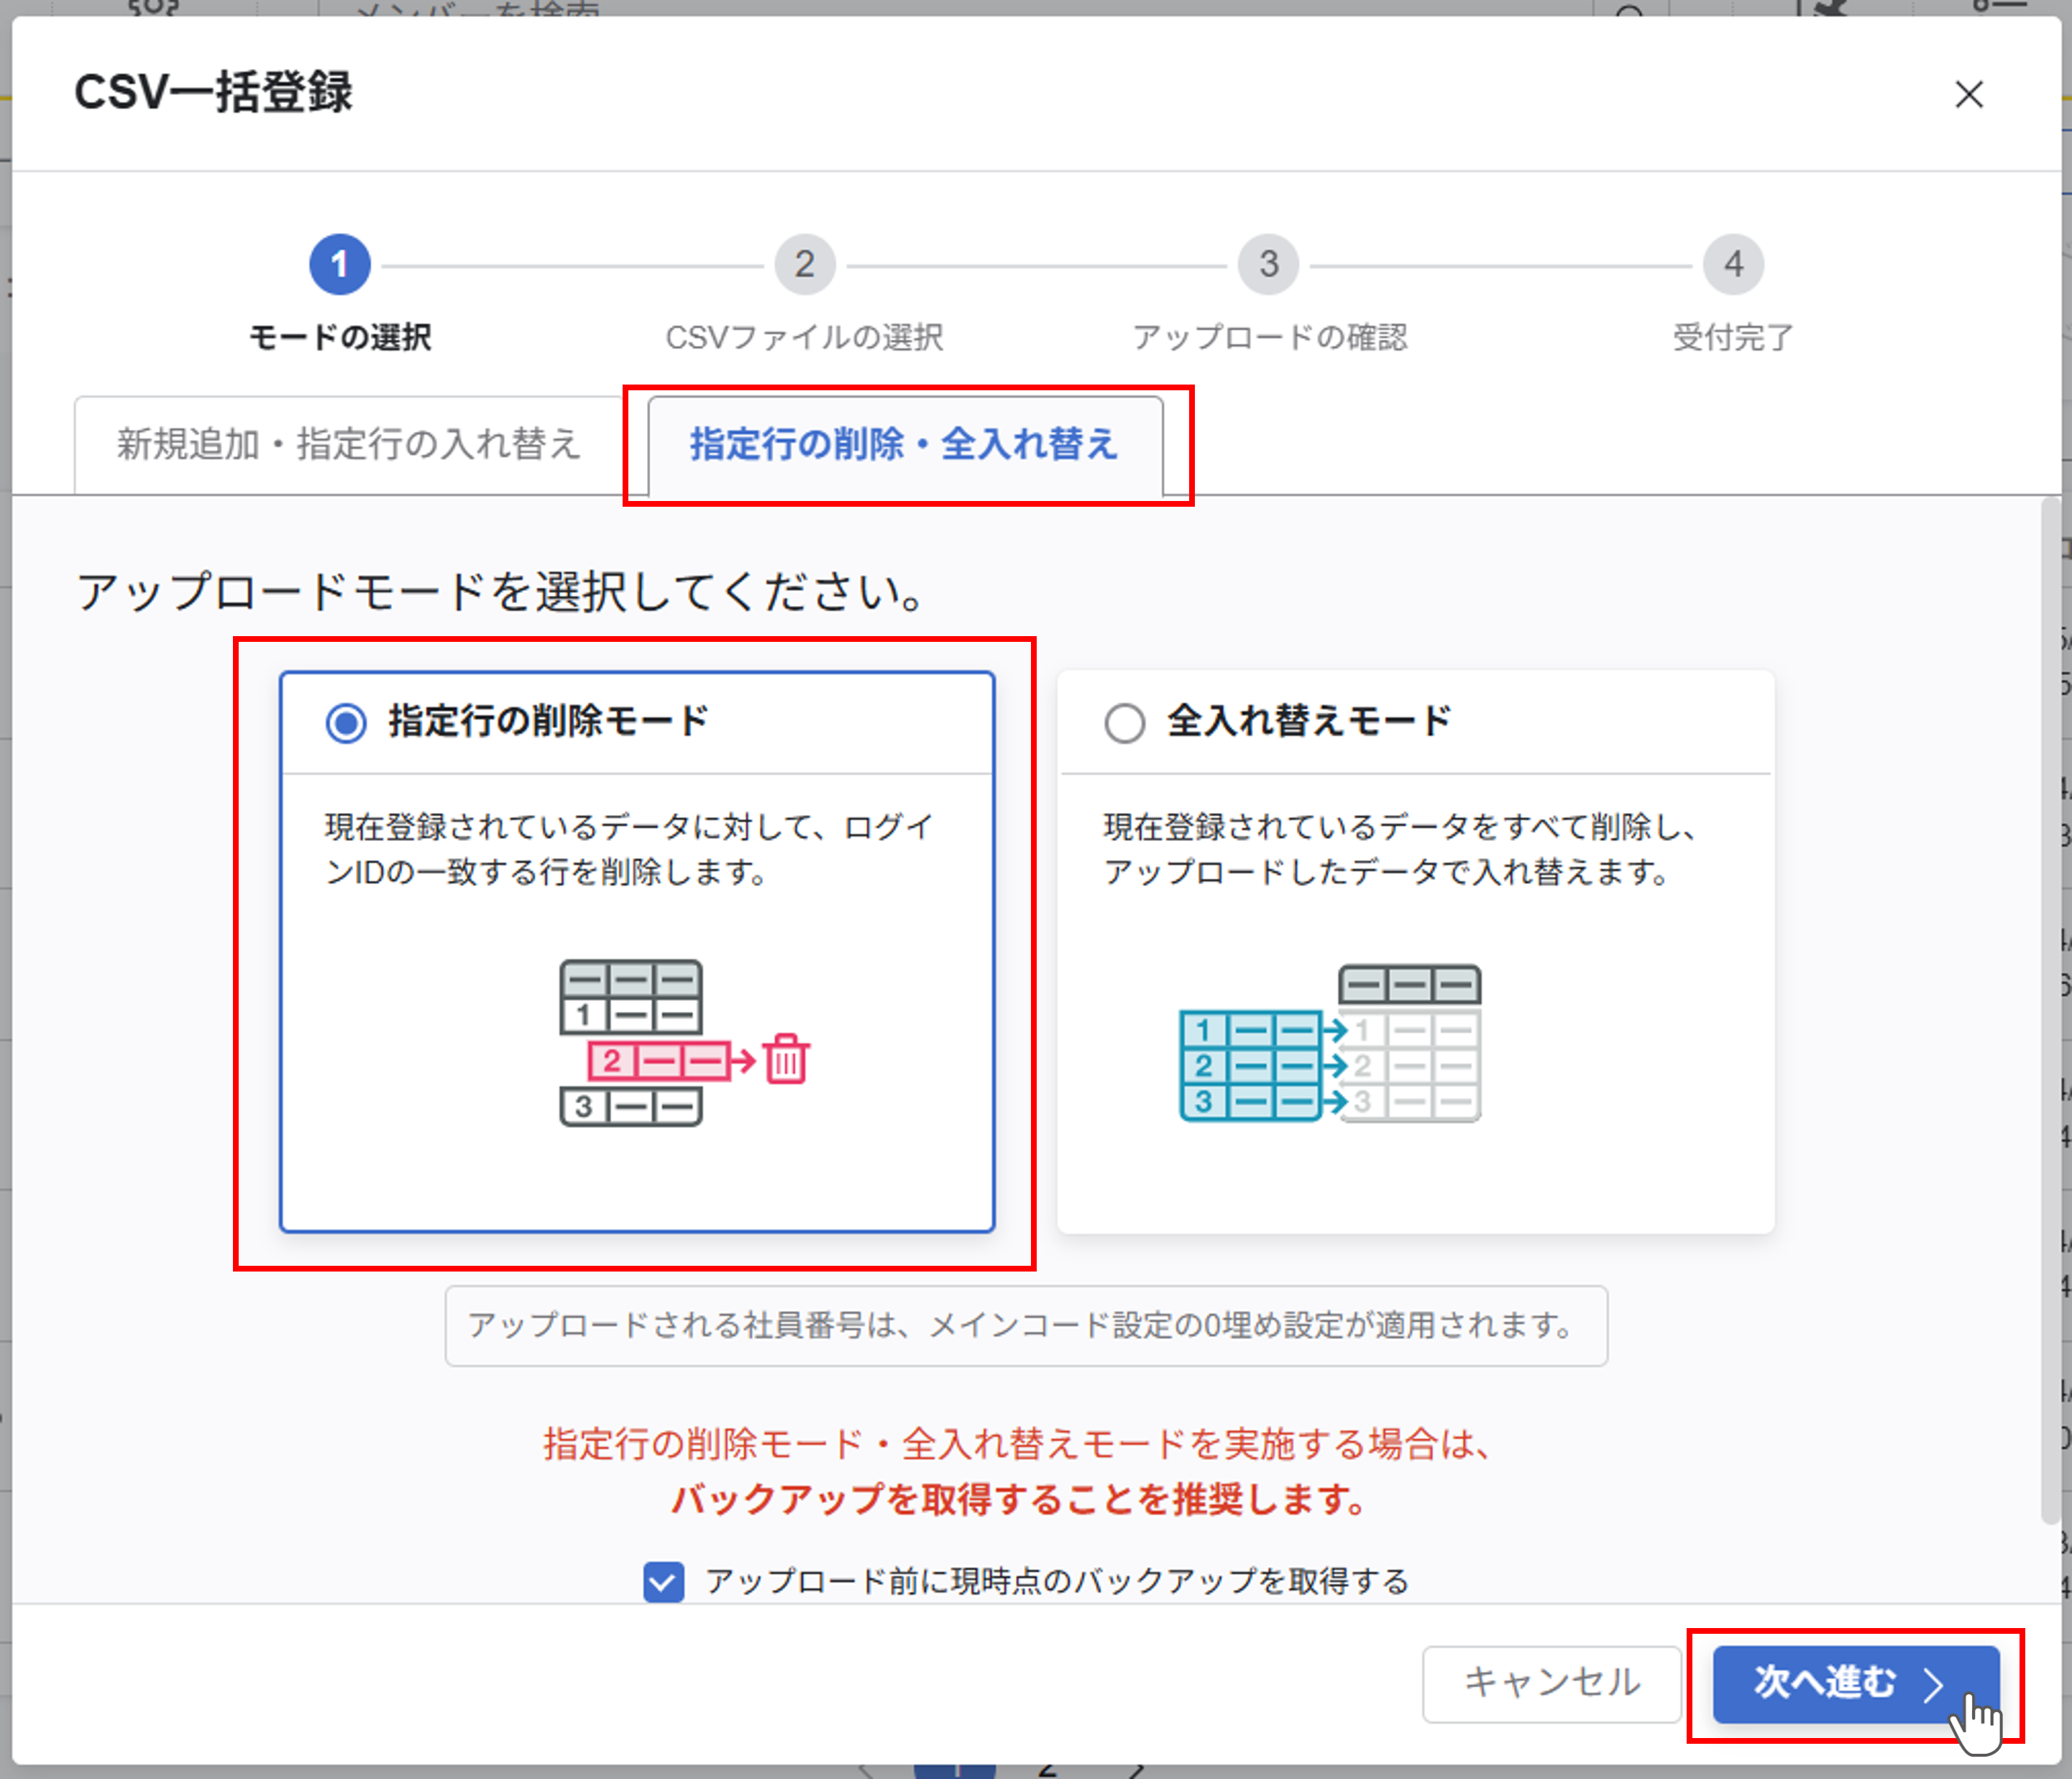2072x1779 pixels.
Task: Click the Step 4 受付完了 circle indicator
Action: coord(1732,264)
